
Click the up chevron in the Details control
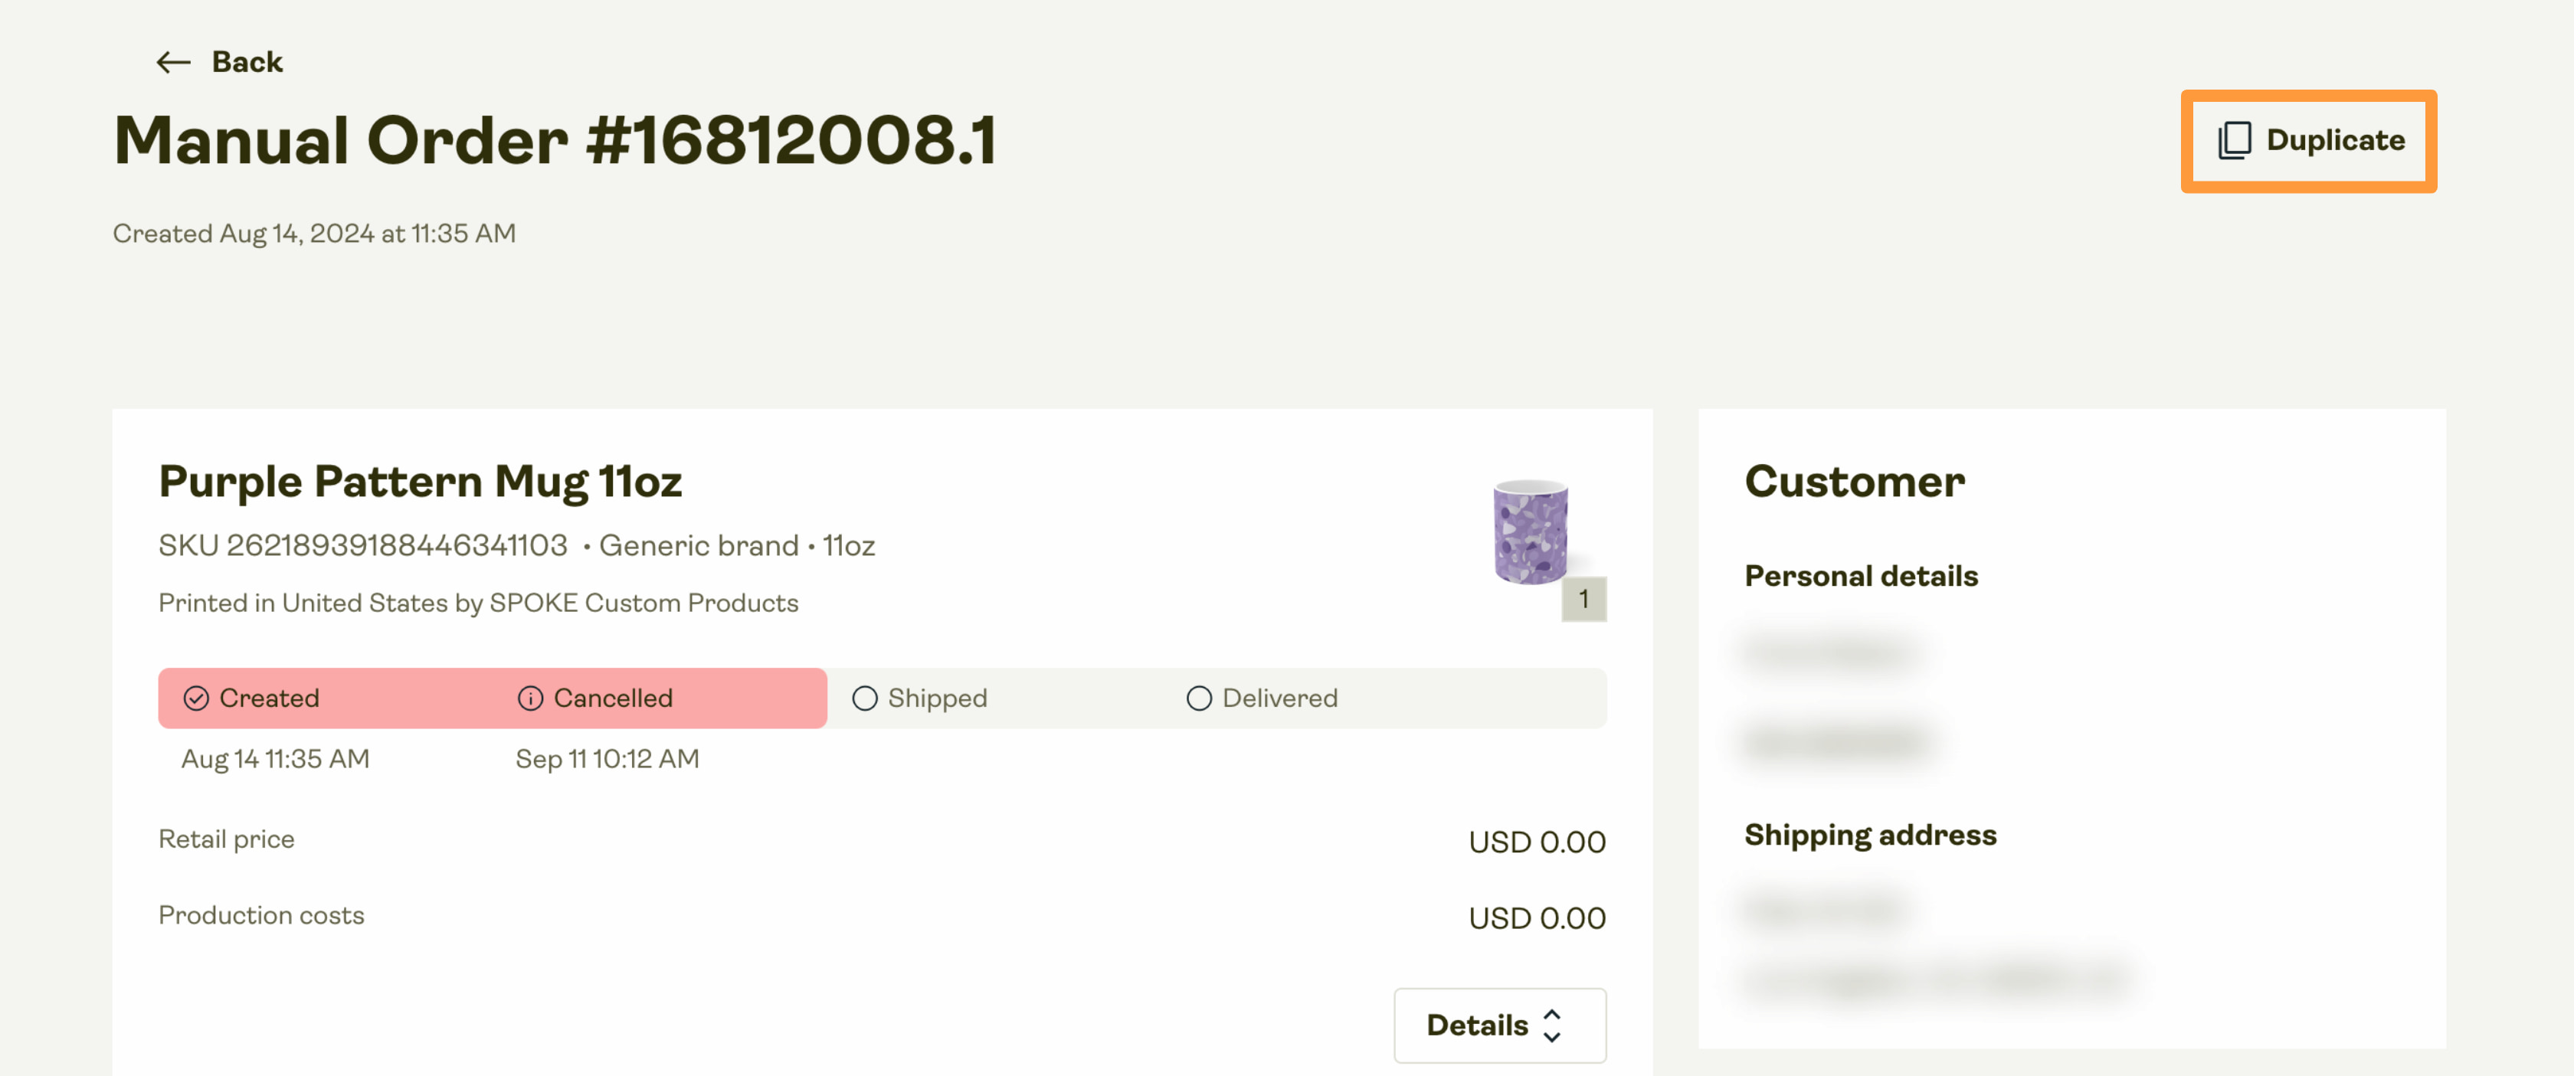[1553, 1014]
